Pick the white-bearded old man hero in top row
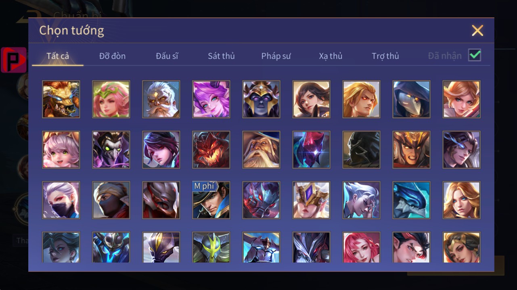517x290 pixels. [x=161, y=99]
